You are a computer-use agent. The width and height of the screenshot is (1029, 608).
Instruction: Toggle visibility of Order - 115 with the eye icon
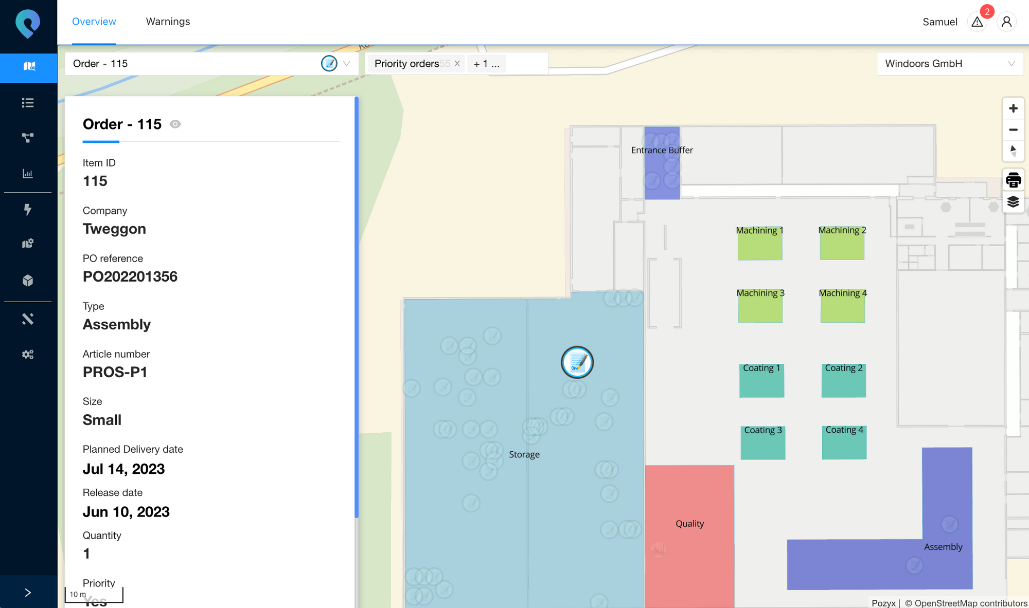[x=175, y=124]
